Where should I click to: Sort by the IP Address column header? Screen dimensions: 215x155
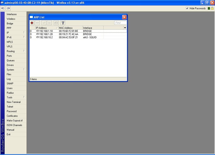[47, 28]
